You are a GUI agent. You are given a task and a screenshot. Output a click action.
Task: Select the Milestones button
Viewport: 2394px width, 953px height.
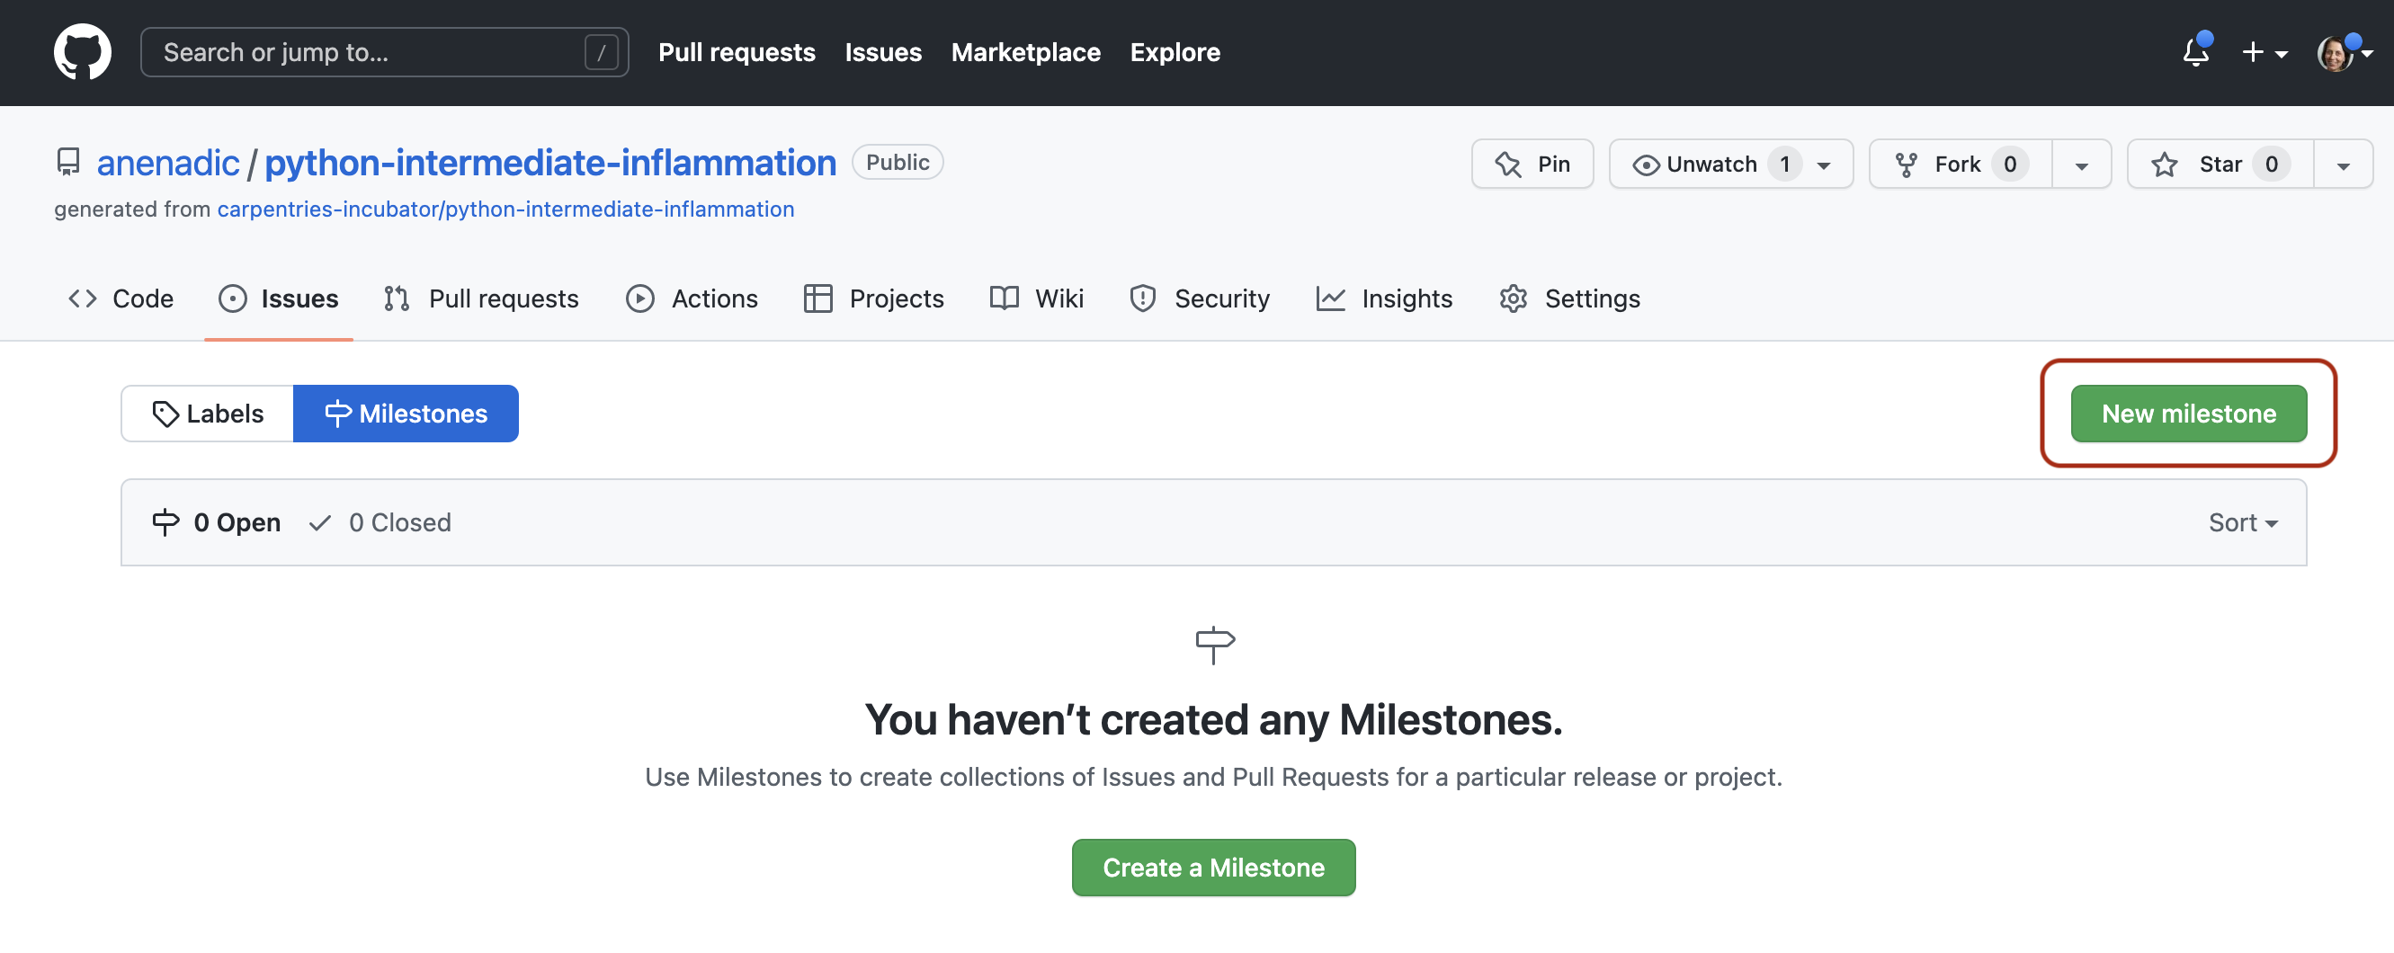click(x=406, y=414)
